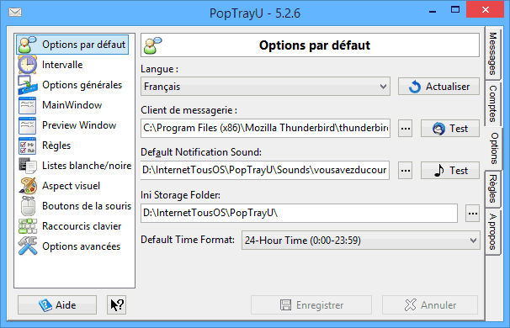Choose Boutons de la souris text entry

87,206
